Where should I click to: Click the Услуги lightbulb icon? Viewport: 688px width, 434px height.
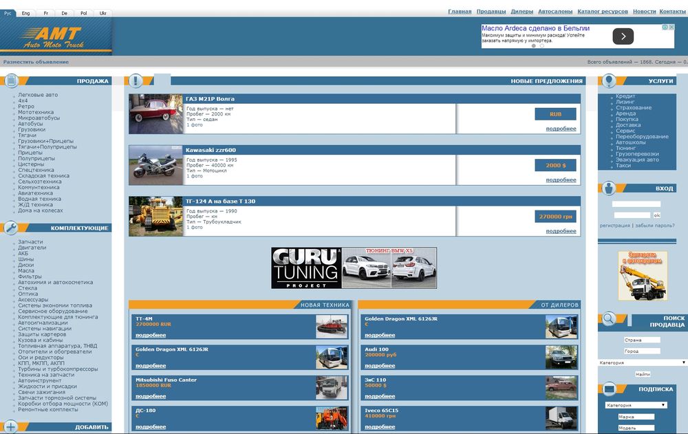pyautogui.click(x=609, y=80)
